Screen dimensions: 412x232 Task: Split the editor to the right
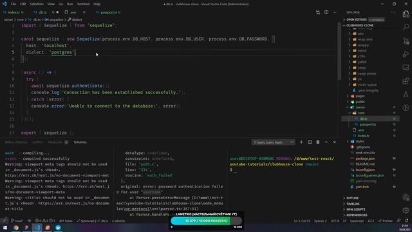click(326, 12)
